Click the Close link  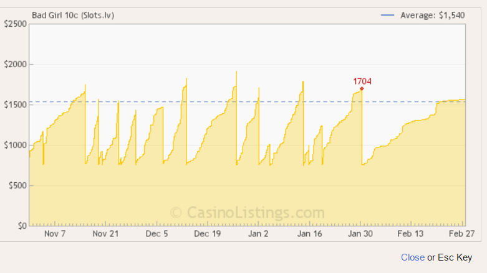click(x=412, y=257)
